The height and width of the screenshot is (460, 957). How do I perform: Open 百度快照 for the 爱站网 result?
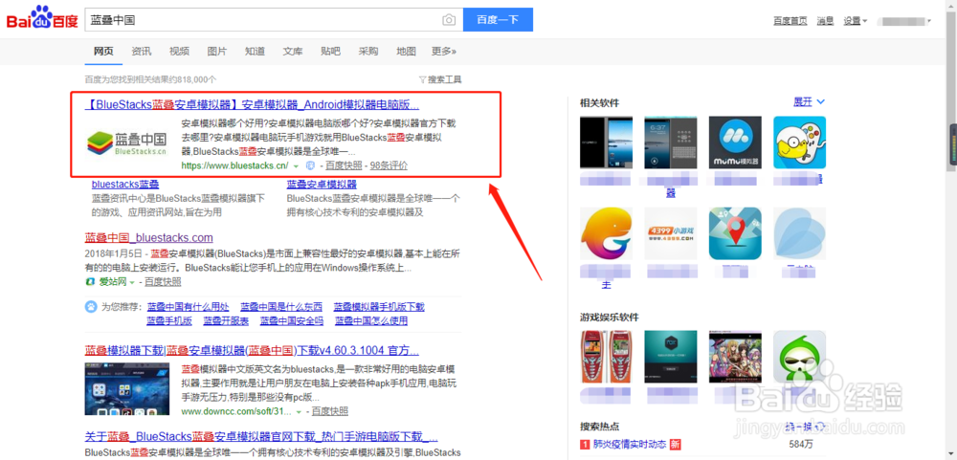[163, 282]
